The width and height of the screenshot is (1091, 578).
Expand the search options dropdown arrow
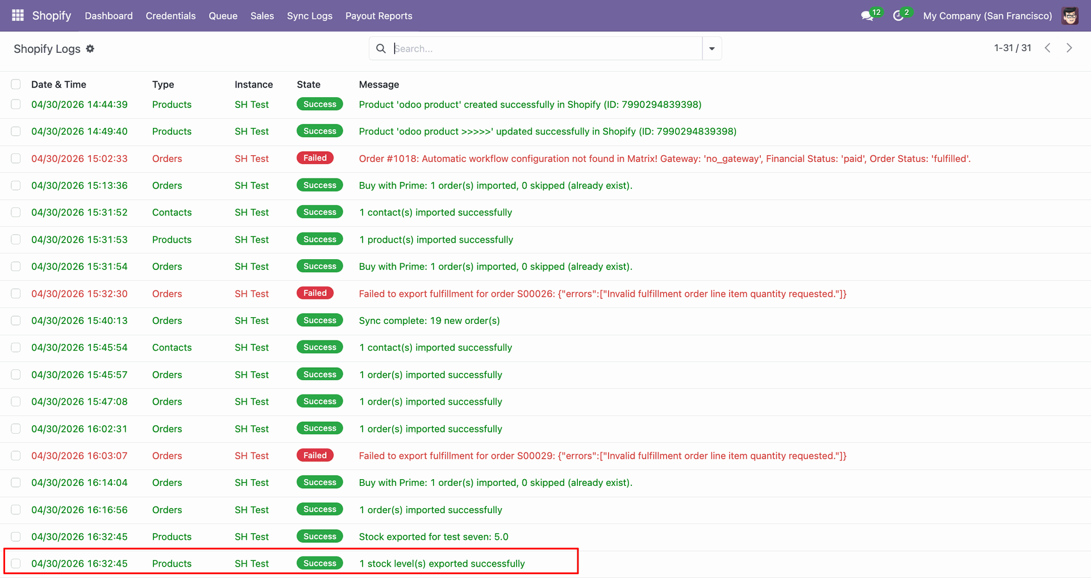click(712, 48)
